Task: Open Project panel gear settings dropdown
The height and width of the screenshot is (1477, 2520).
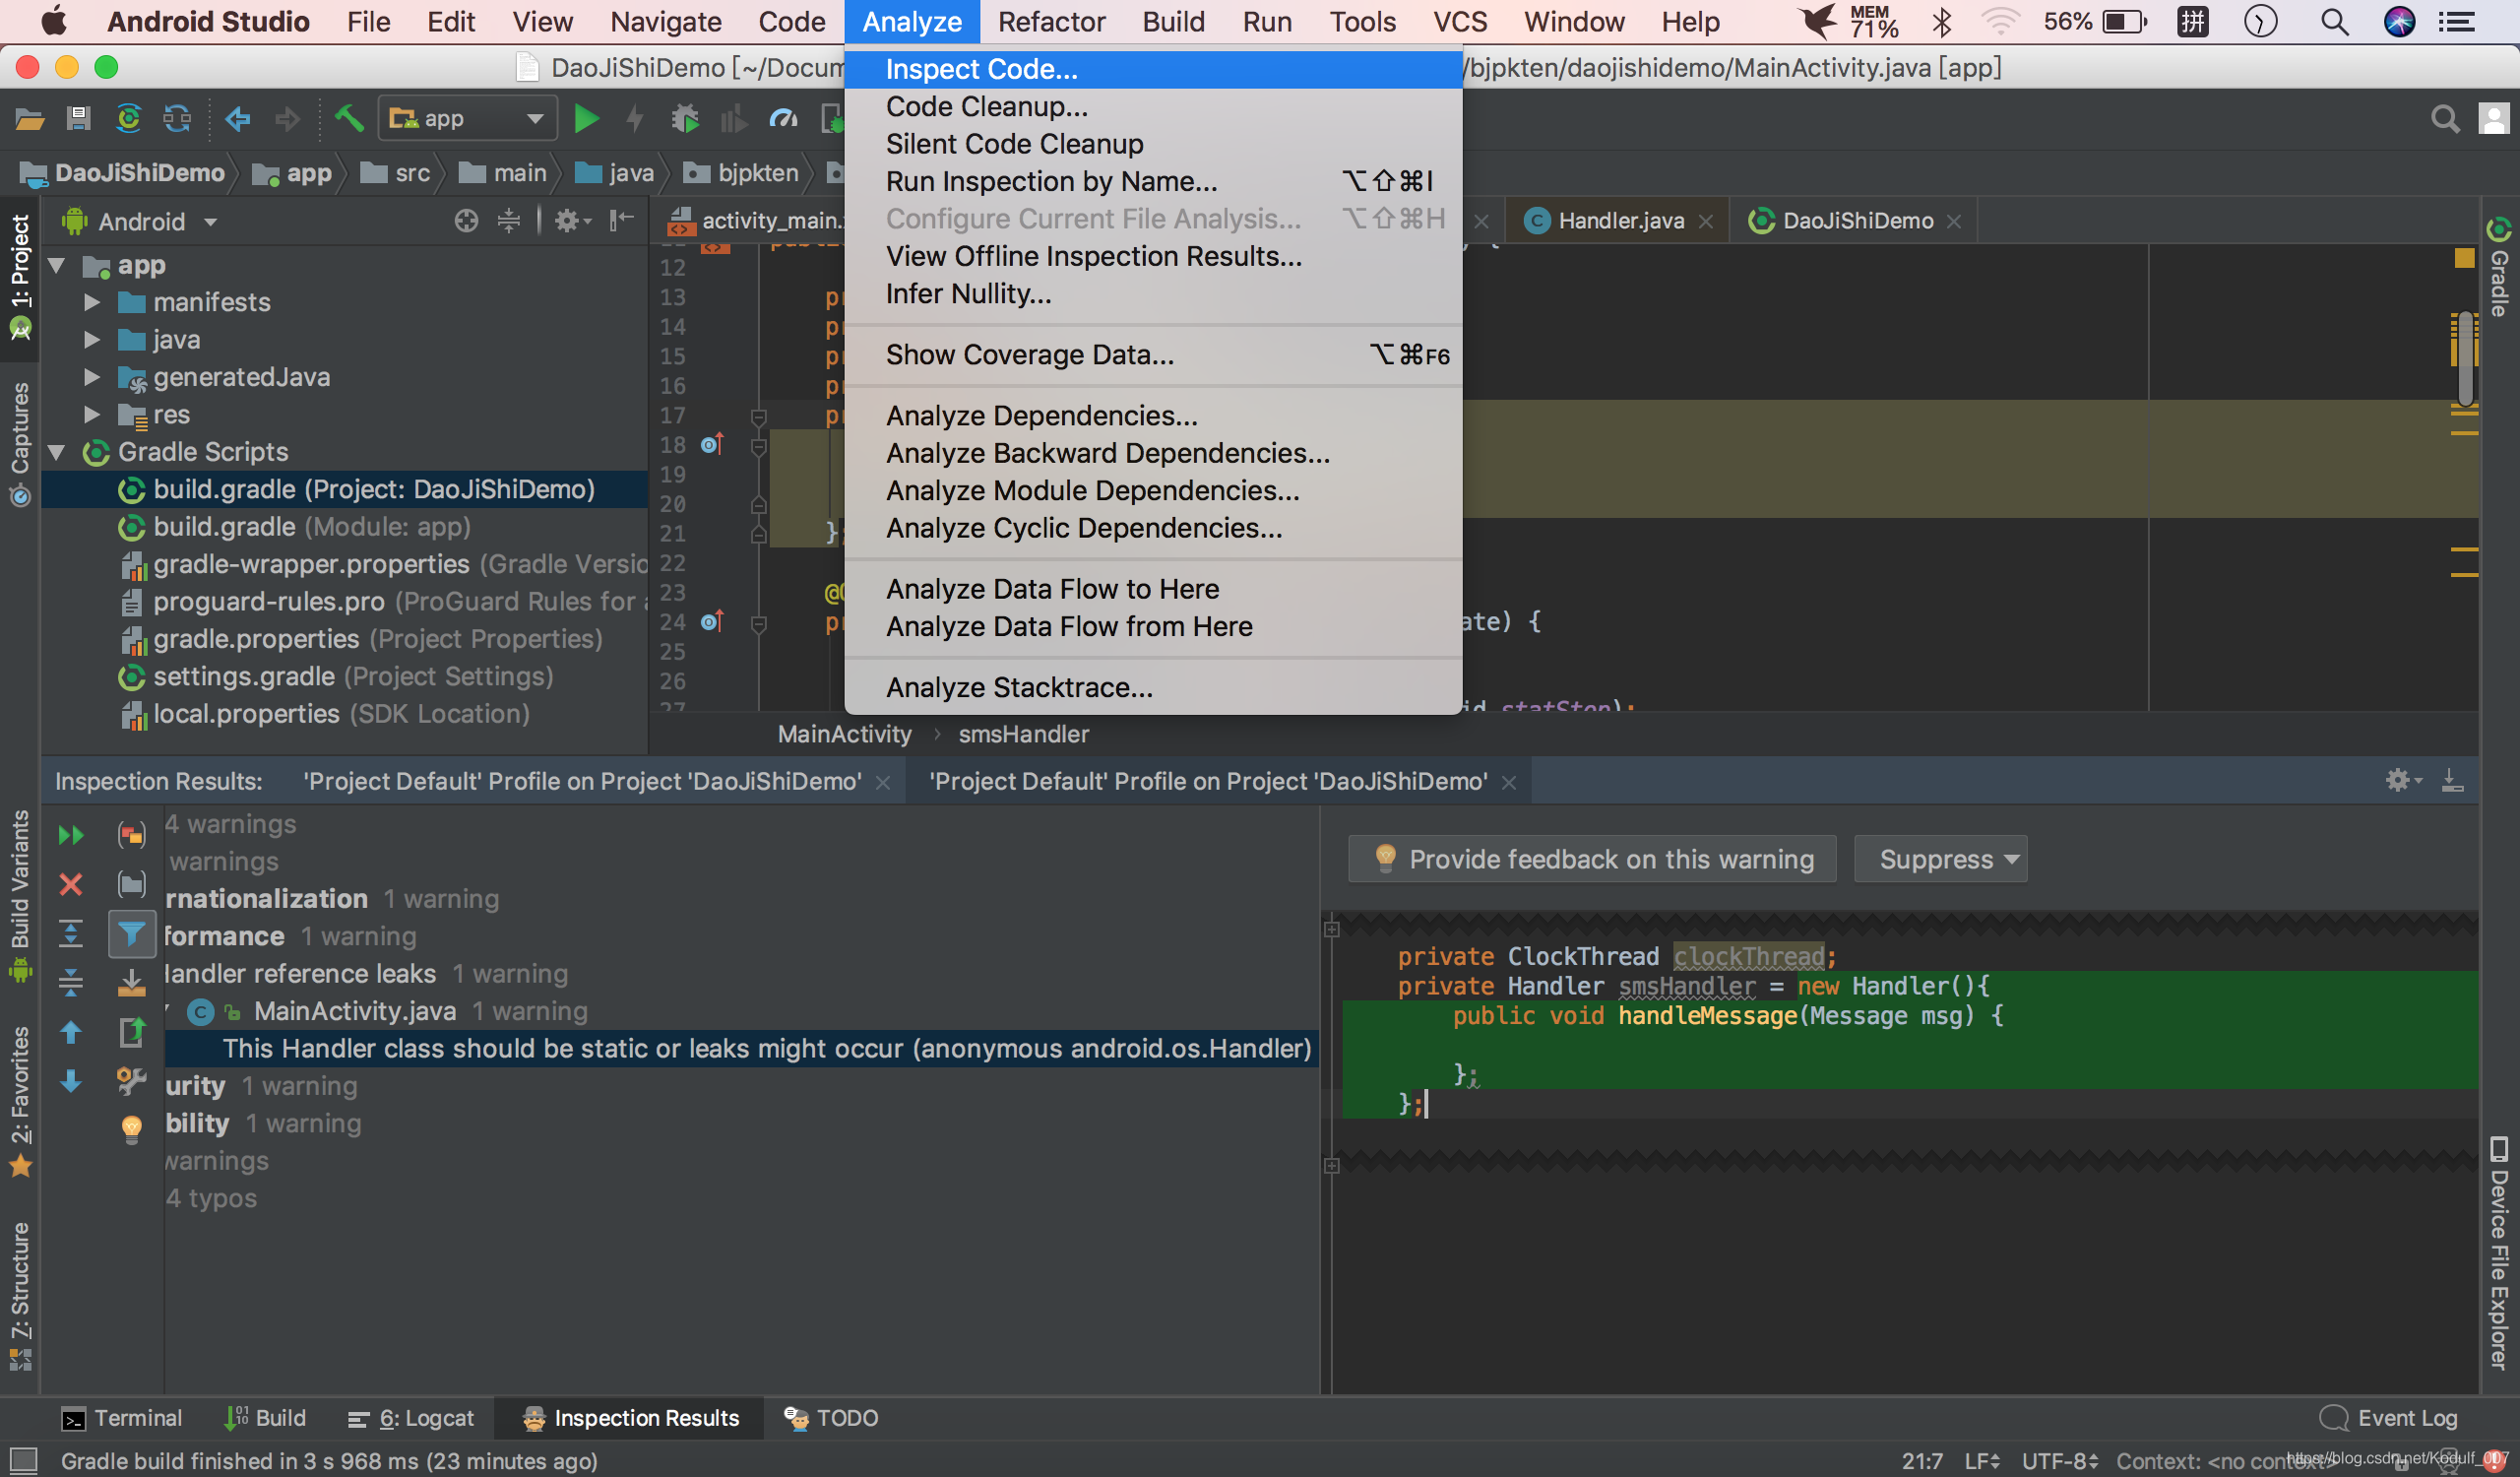Action: (572, 221)
